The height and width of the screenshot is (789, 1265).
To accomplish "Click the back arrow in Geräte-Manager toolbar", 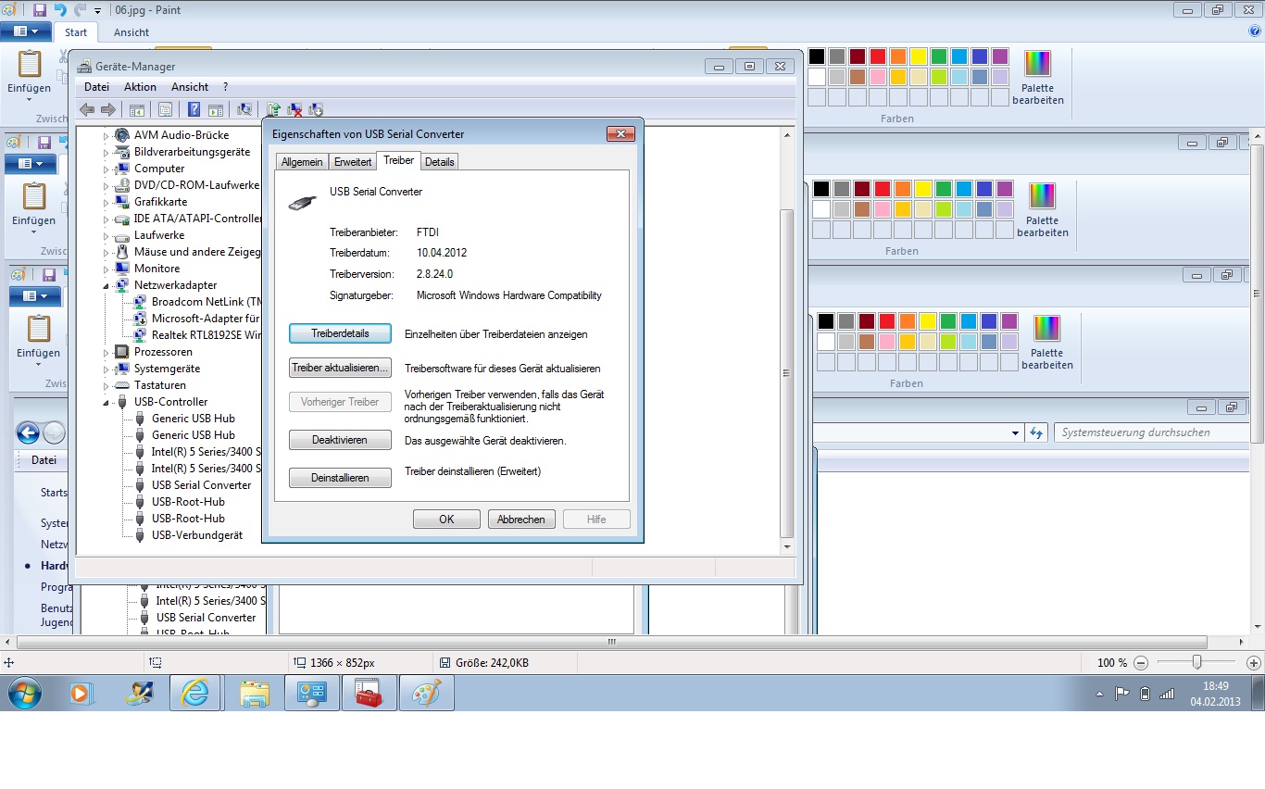I will click(87, 109).
